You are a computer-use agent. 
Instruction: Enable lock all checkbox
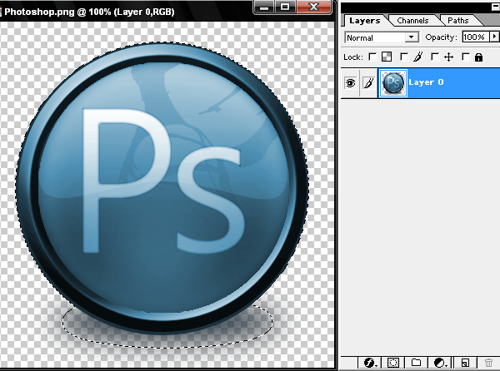pyautogui.click(x=466, y=57)
